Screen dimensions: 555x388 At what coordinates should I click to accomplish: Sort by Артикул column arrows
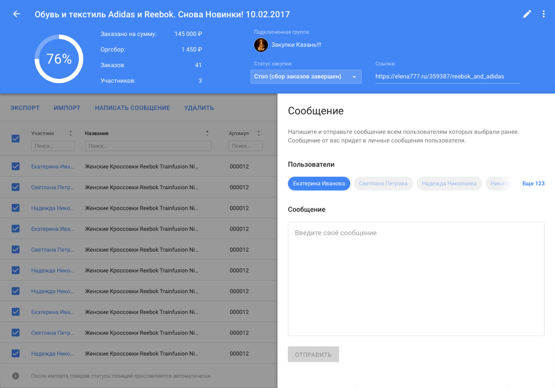(259, 133)
